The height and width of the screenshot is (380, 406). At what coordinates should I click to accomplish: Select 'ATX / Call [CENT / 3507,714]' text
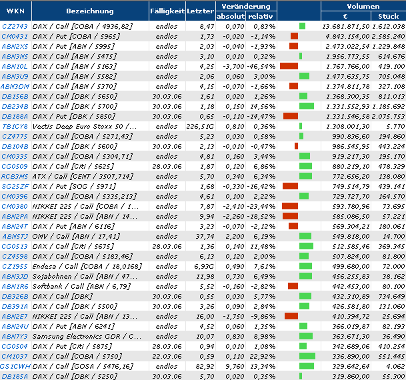[83, 176]
